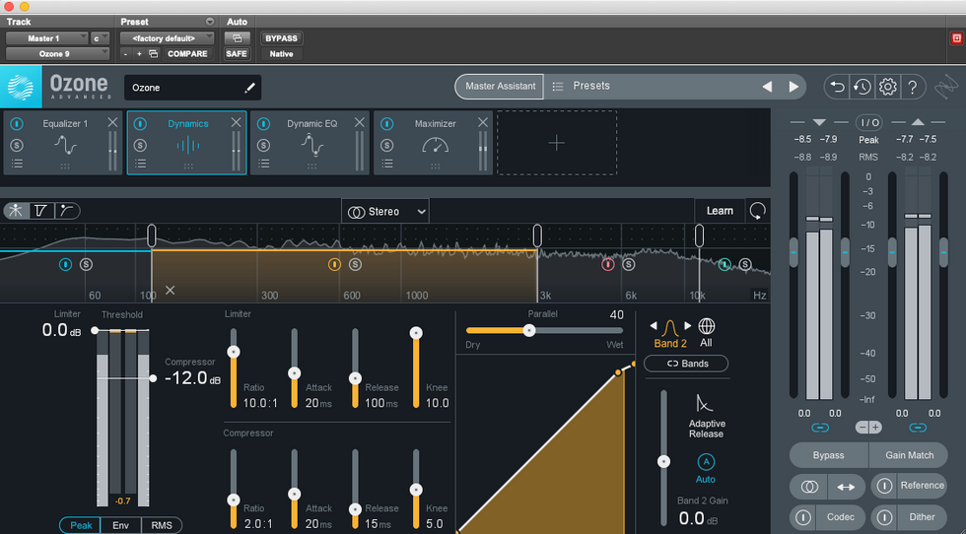Screen dimensions: 966x534
Task: Remove Dynamic EQ module
Action: 359,122
